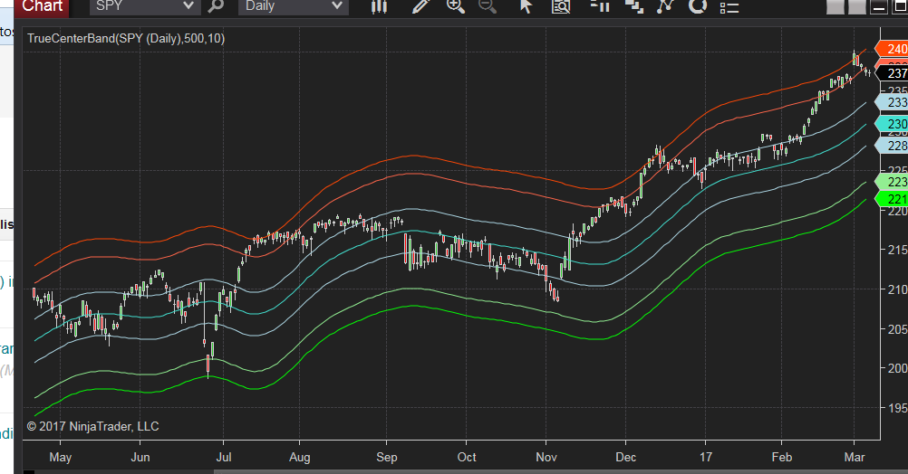Click the zoom in magnifier icon

456,6
